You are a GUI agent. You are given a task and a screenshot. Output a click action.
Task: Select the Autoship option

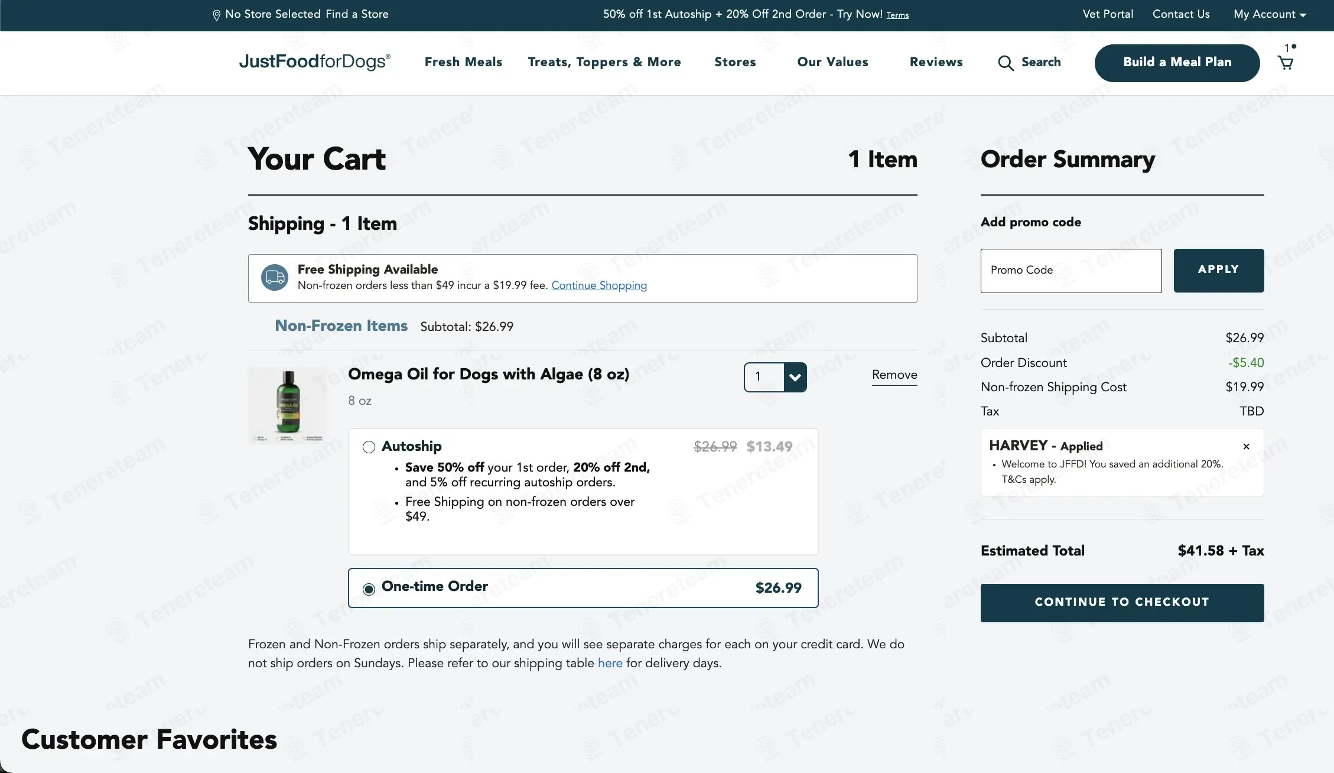[369, 447]
